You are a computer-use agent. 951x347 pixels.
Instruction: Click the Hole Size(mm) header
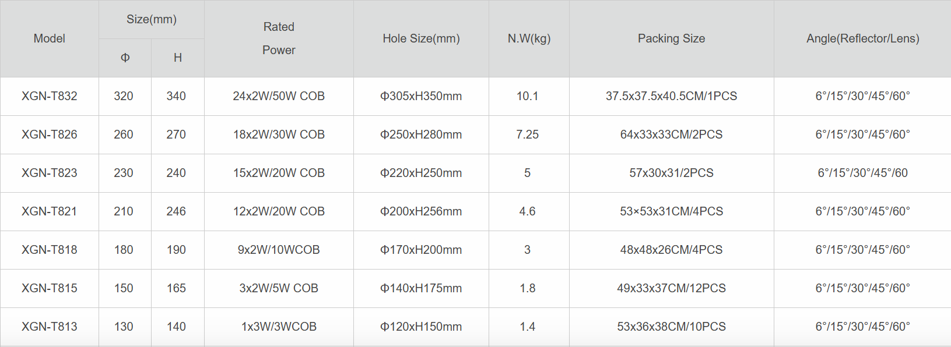(x=421, y=38)
